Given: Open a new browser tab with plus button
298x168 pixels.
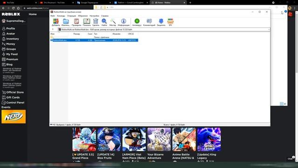Looking at the screenshot, I should (190, 2).
